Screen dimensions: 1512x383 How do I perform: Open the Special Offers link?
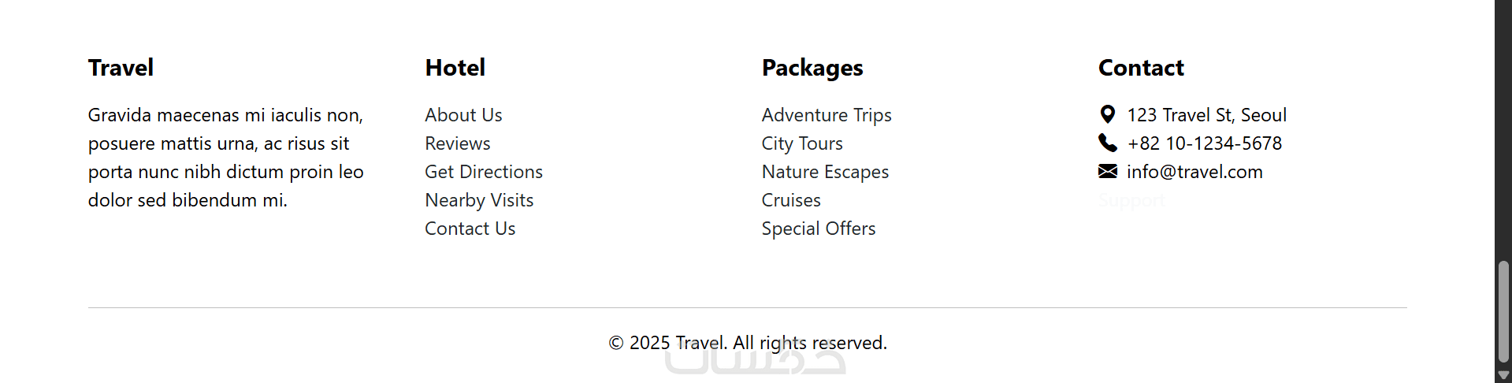(x=819, y=229)
